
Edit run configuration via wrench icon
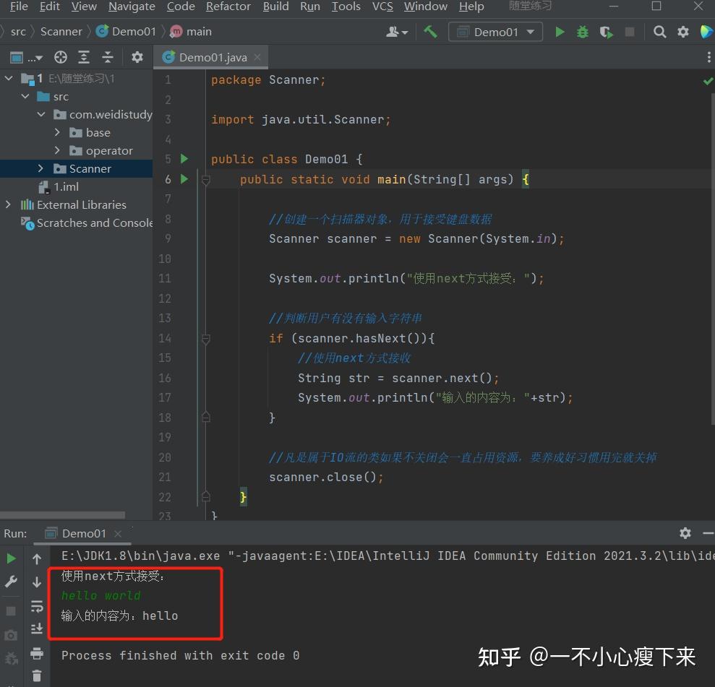tap(10, 582)
